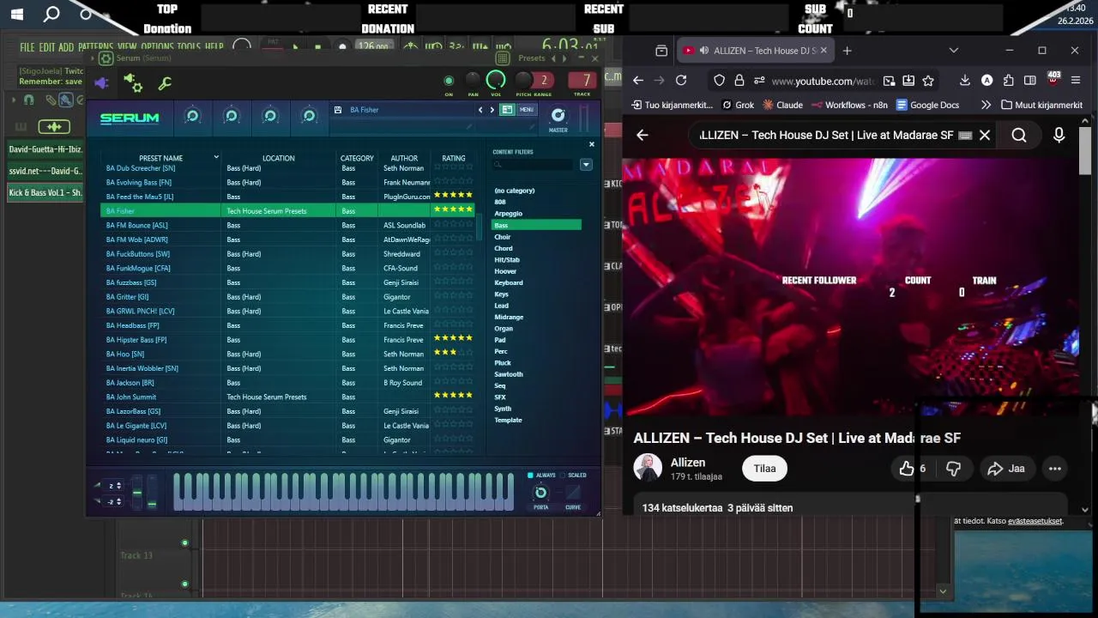Click the save disk icon beside BA Fisher
The width and height of the screenshot is (1098, 618).
coord(338,110)
